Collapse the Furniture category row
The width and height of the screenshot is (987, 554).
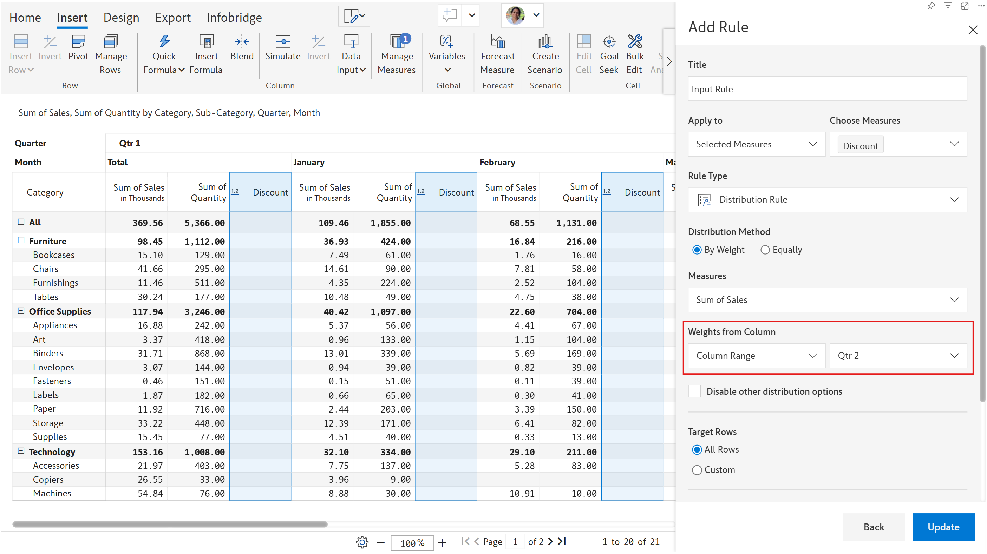[x=21, y=240]
